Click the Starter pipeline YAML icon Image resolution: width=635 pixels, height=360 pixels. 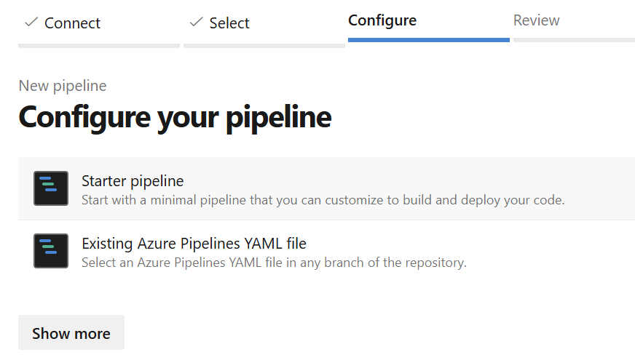click(51, 188)
